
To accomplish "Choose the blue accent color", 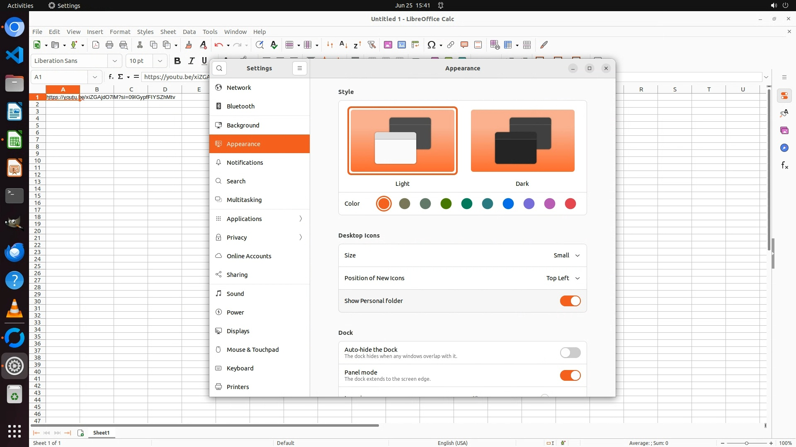I will click(508, 204).
